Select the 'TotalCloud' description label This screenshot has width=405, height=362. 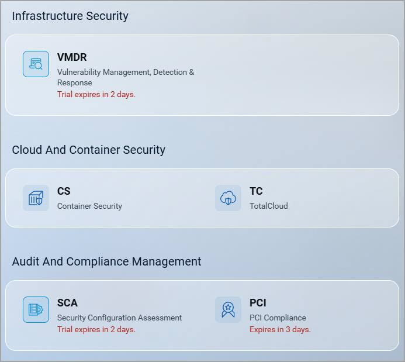coord(269,206)
